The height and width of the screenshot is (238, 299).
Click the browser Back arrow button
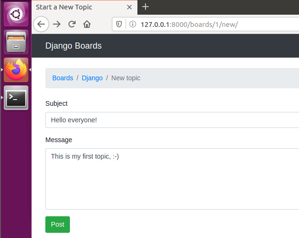click(x=41, y=24)
